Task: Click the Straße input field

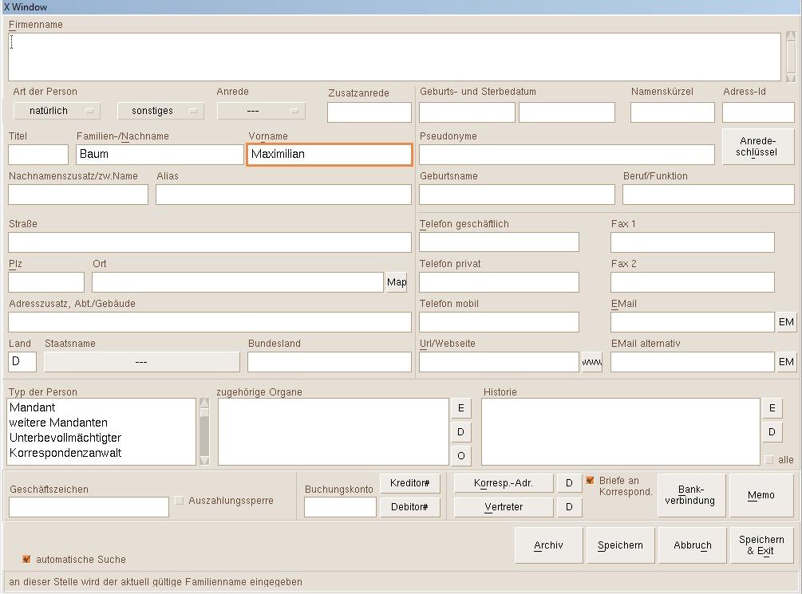Action: [210, 242]
